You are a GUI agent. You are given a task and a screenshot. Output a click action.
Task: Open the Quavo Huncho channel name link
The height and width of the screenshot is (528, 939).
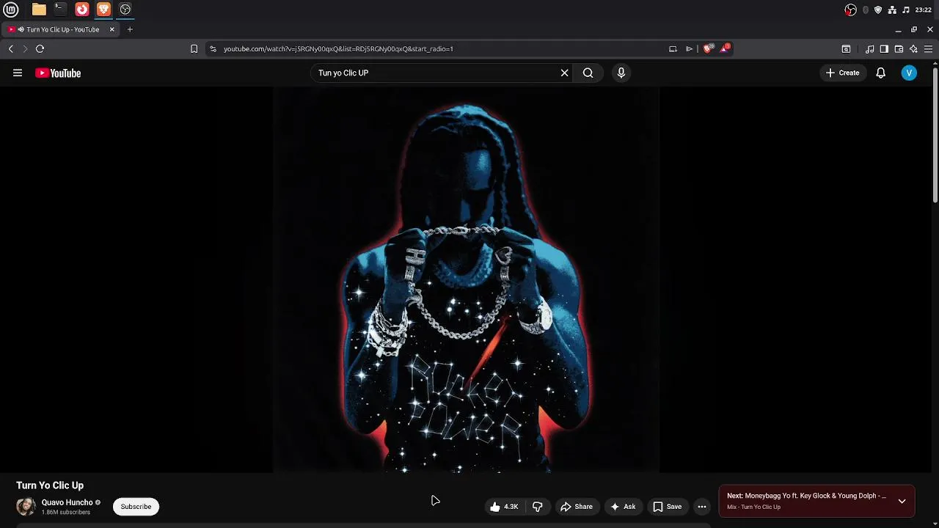click(67, 502)
